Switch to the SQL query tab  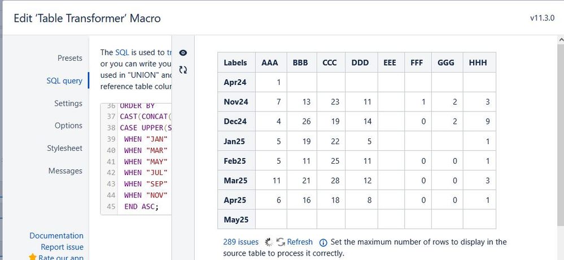(x=64, y=80)
